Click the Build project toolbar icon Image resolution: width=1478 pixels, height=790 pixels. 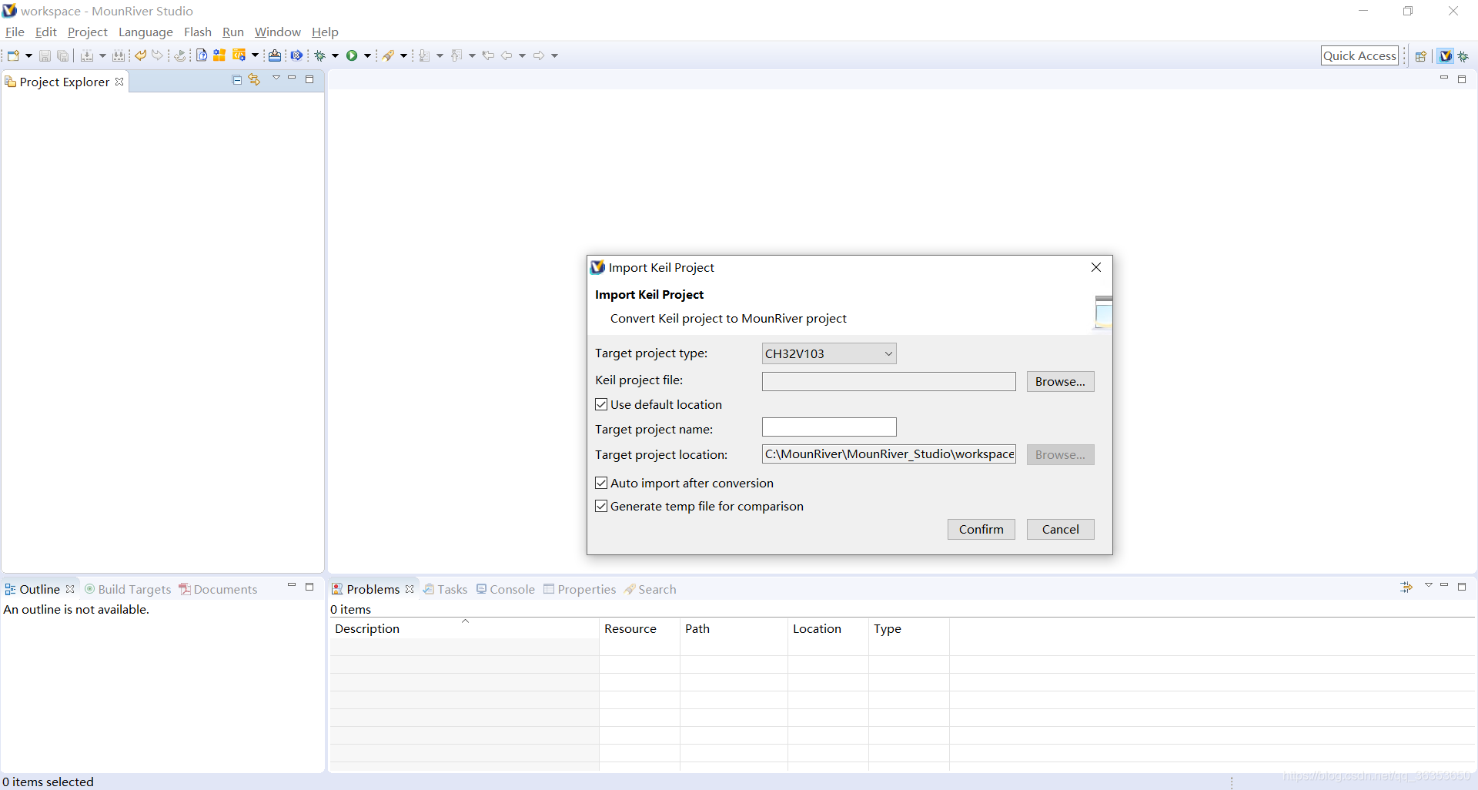tap(87, 55)
